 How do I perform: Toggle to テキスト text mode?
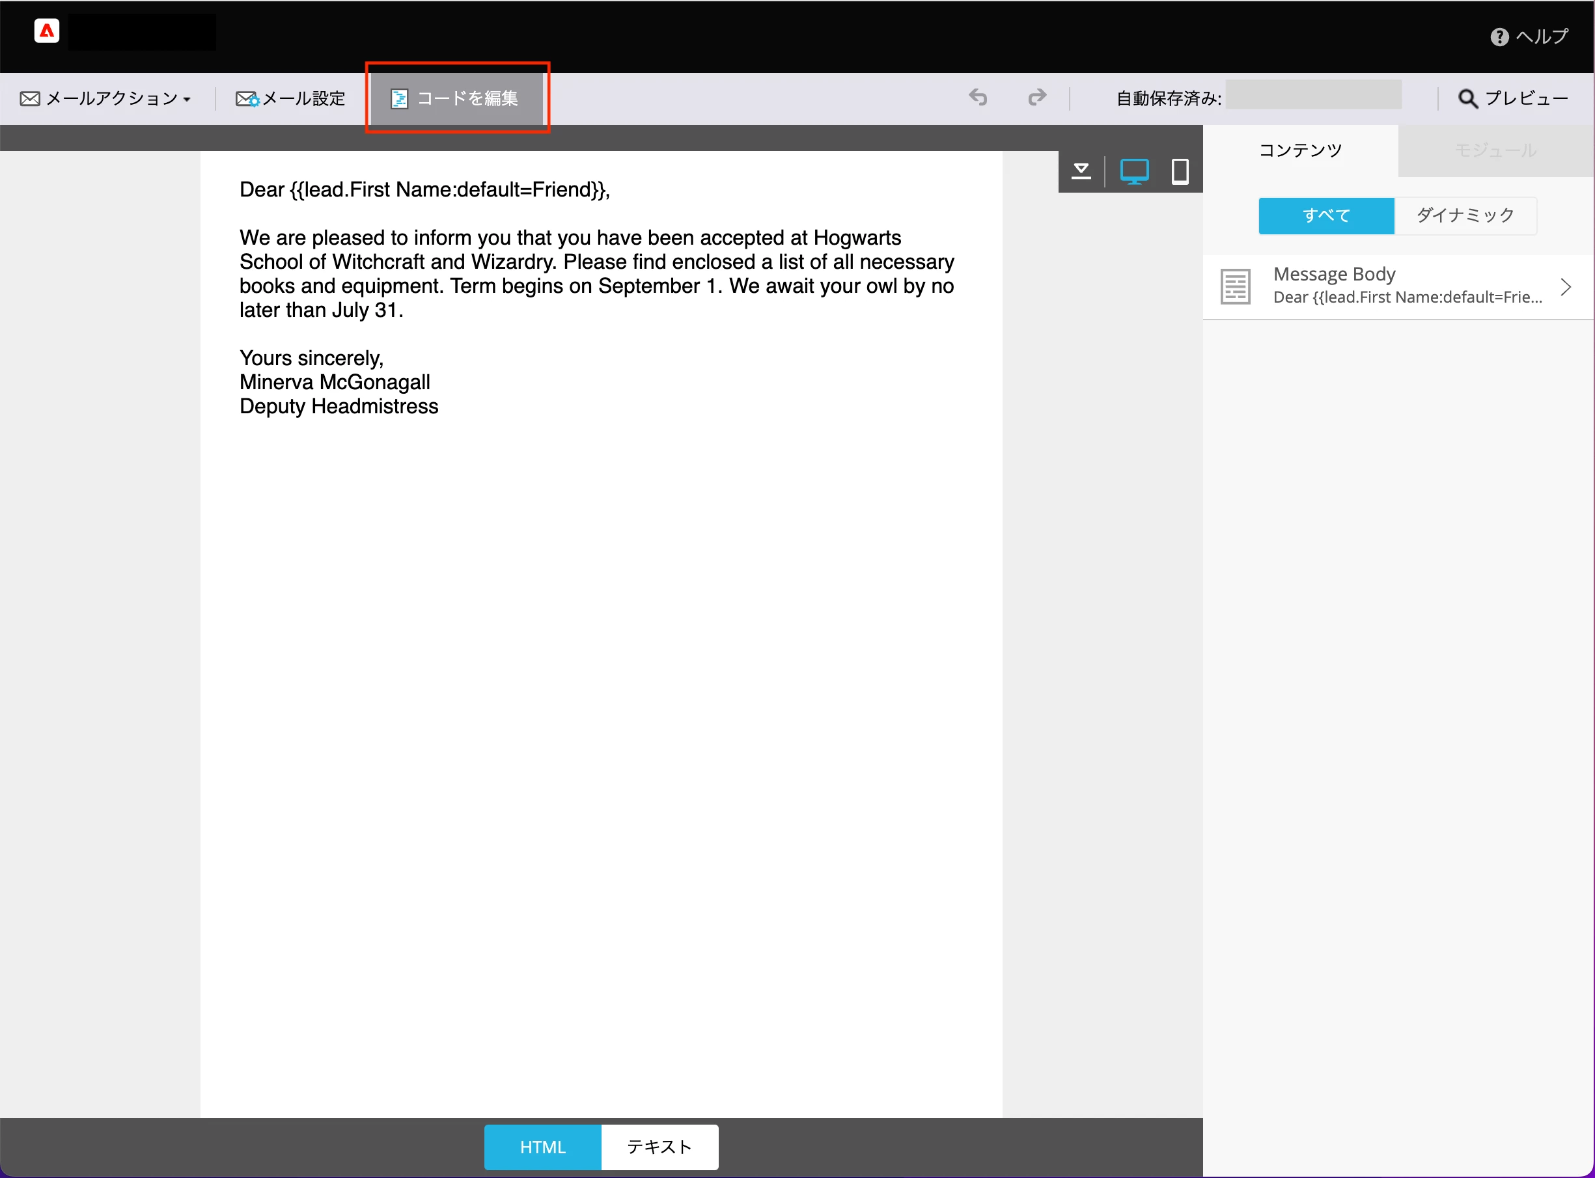[x=659, y=1147]
